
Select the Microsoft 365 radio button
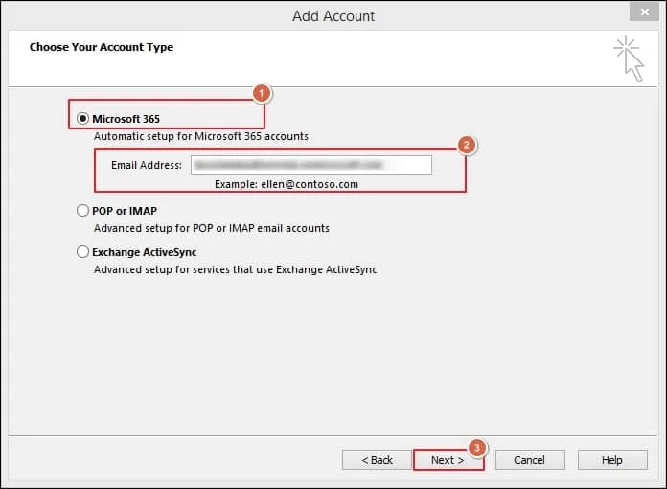tap(82, 118)
